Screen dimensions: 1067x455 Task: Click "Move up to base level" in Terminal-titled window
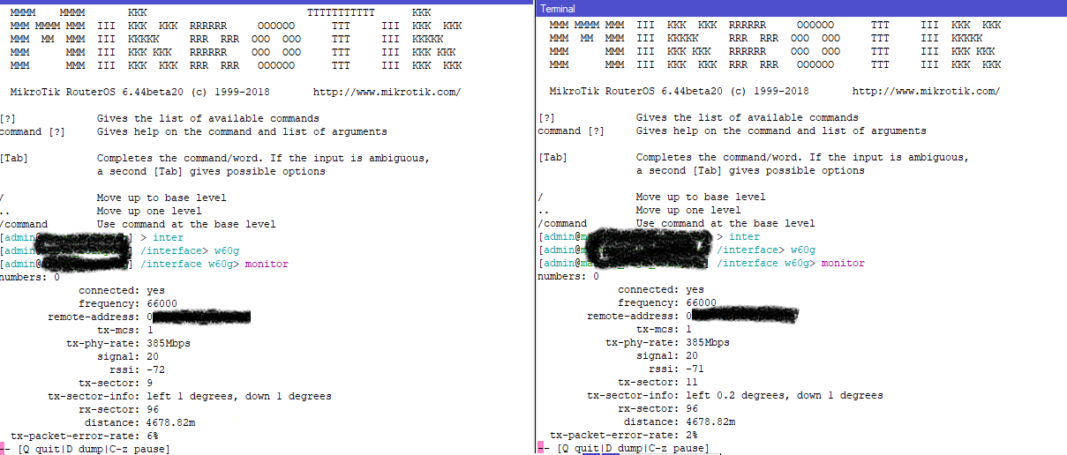coord(701,197)
